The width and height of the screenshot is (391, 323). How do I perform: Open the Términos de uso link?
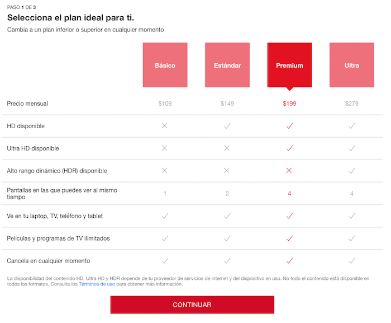tap(97, 284)
